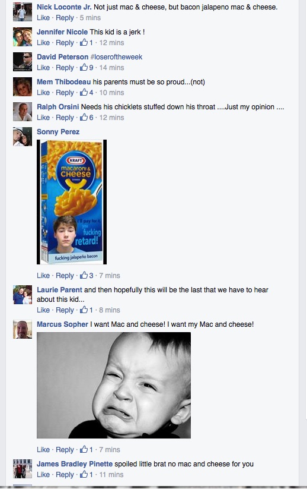Viewport: 307px width, 489px height.
Task: Open the thumbs-up count on Marcus Sopher's comment
Action: click(x=86, y=449)
